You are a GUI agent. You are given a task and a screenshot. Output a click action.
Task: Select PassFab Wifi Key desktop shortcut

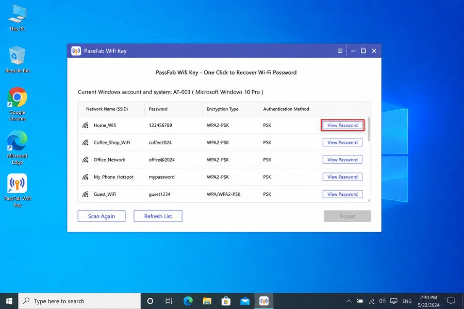click(x=17, y=190)
